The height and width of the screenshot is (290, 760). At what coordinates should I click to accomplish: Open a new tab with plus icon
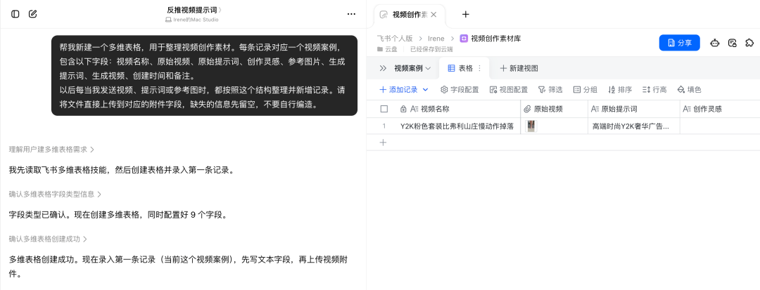[x=465, y=14]
